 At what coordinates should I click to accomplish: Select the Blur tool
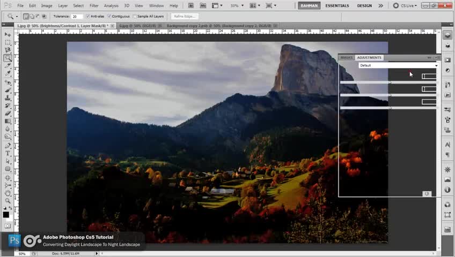pyautogui.click(x=8, y=129)
